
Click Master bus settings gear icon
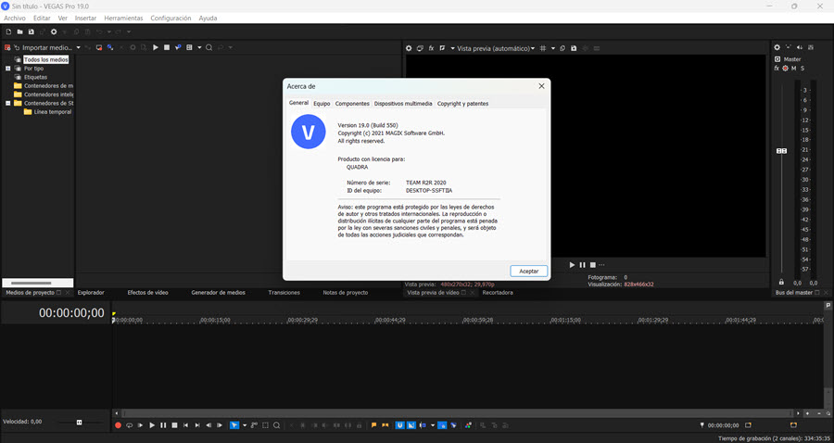click(777, 47)
